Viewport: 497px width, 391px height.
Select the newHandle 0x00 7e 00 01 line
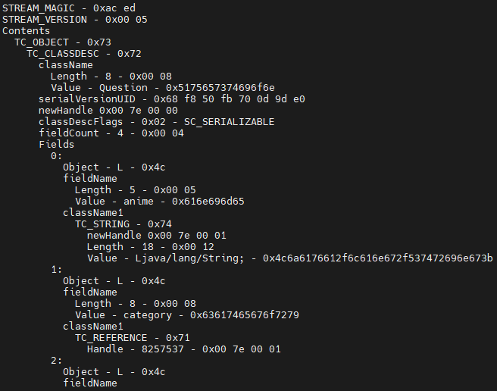157,236
